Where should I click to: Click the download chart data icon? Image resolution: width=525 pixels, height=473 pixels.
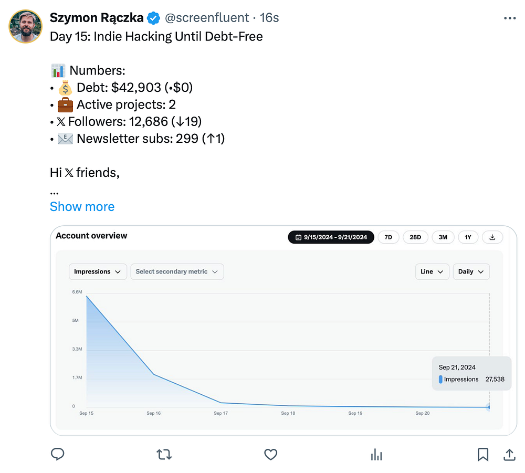click(492, 237)
